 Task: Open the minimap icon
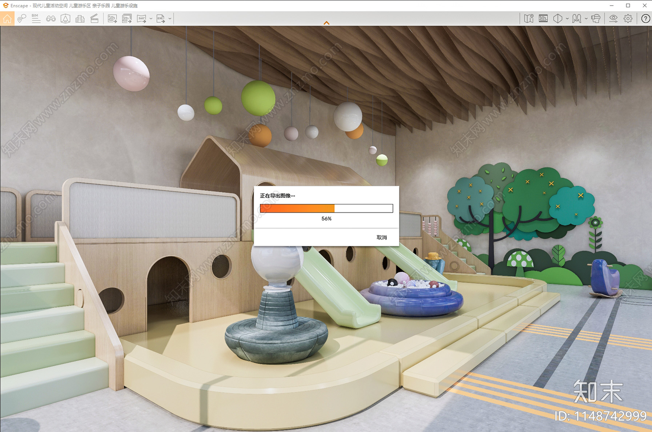[529, 19]
